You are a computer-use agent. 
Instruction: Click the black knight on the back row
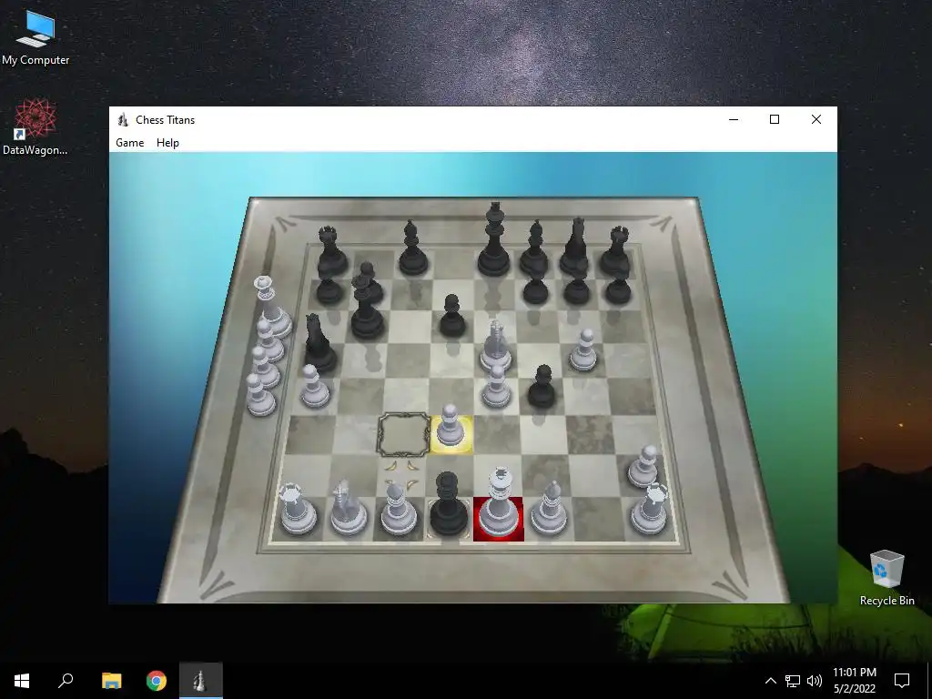tap(575, 247)
